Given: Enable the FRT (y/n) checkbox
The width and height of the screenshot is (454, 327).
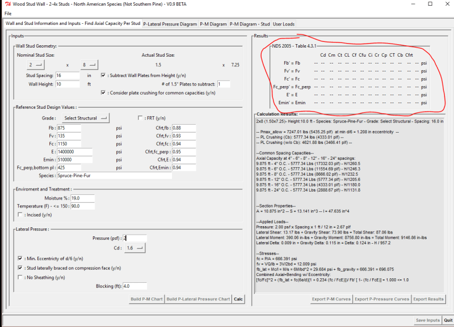Looking at the screenshot, I should coord(140,118).
